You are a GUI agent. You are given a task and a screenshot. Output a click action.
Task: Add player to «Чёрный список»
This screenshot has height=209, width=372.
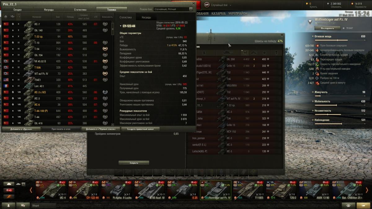click(x=101, y=129)
